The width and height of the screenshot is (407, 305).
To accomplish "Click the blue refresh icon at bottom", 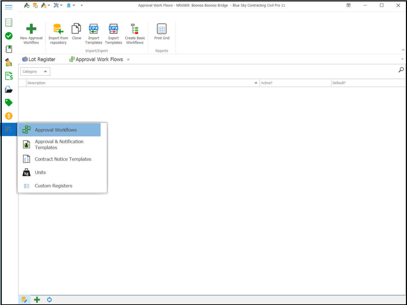I will coord(49,300).
